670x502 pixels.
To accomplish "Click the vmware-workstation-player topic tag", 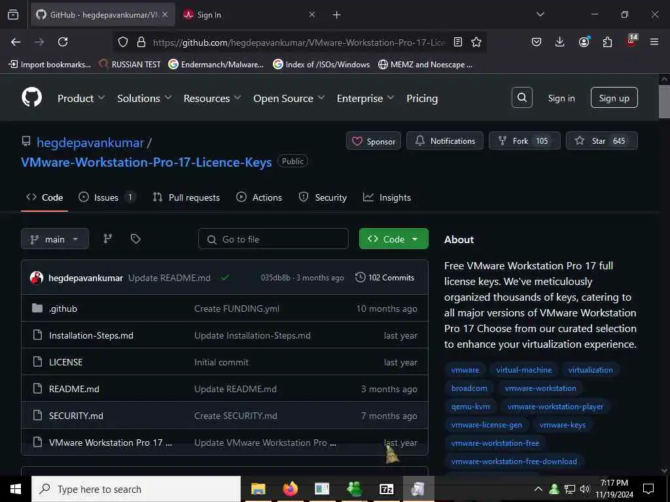I will 555,407.
